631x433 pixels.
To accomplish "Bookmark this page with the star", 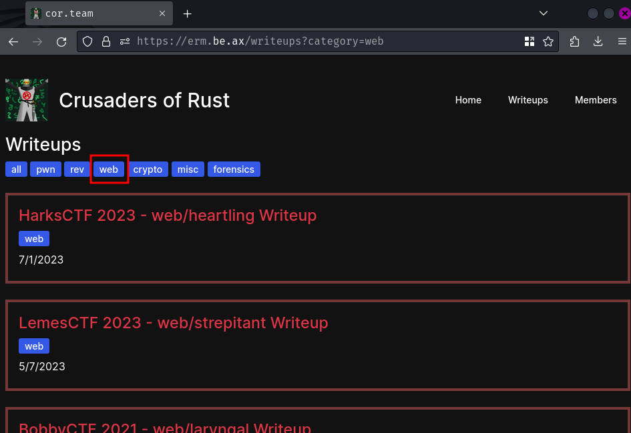I will pyautogui.click(x=548, y=41).
